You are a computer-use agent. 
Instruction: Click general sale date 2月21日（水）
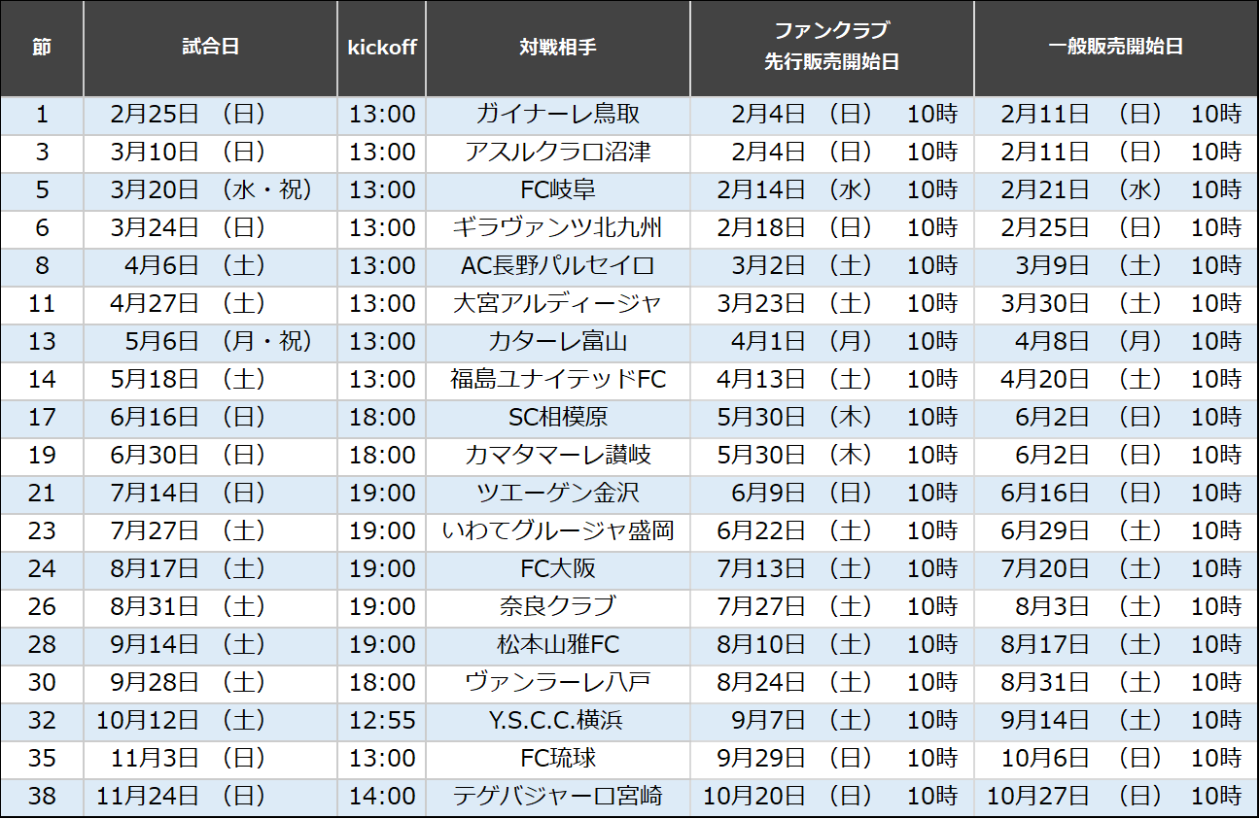pyautogui.click(x=1081, y=190)
